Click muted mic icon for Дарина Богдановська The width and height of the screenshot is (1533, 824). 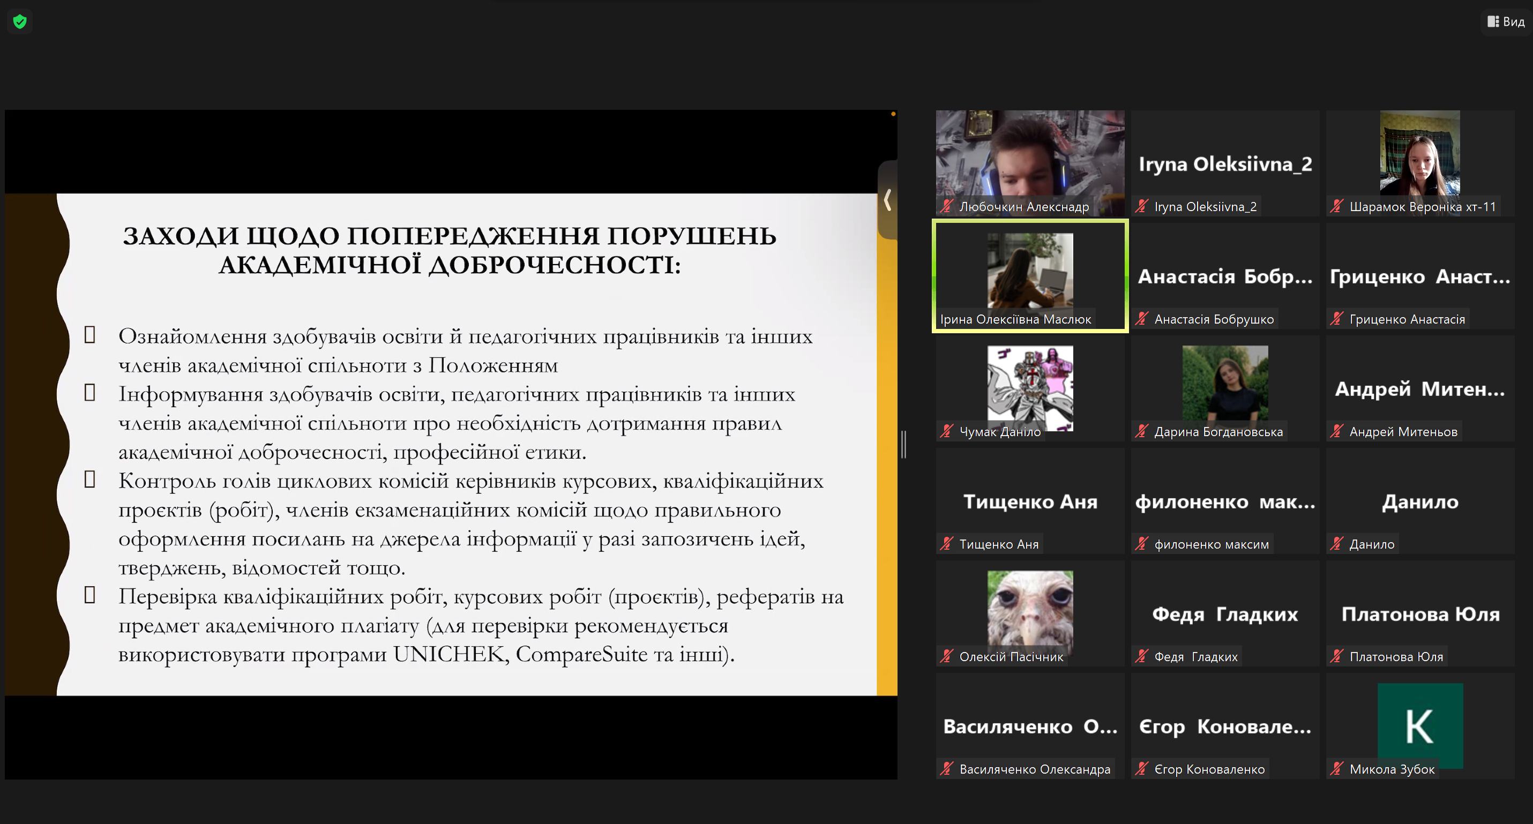(1141, 431)
